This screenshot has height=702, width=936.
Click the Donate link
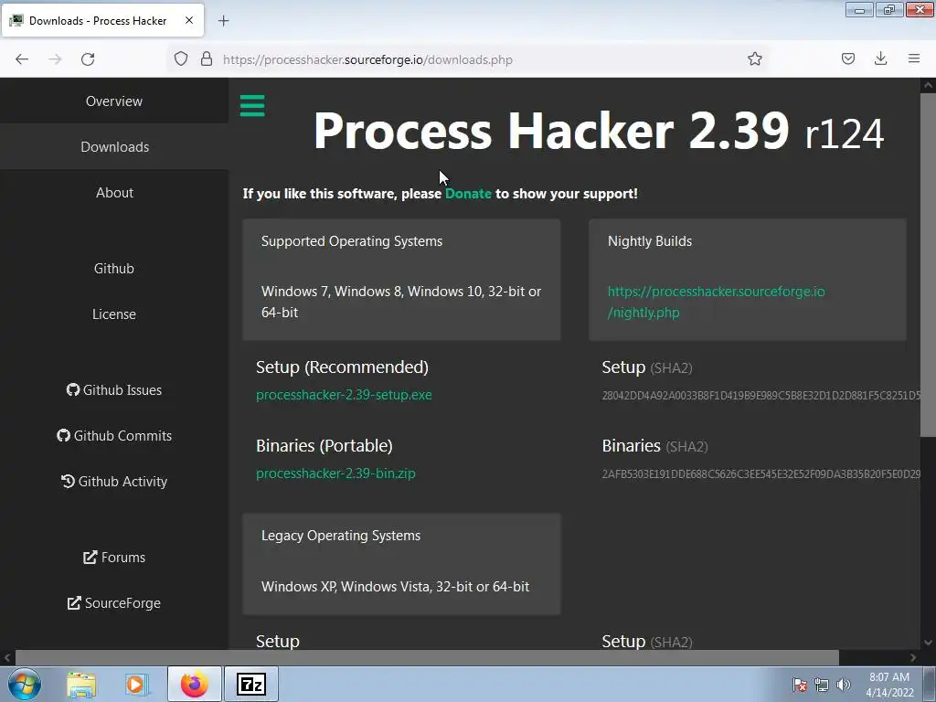click(468, 194)
